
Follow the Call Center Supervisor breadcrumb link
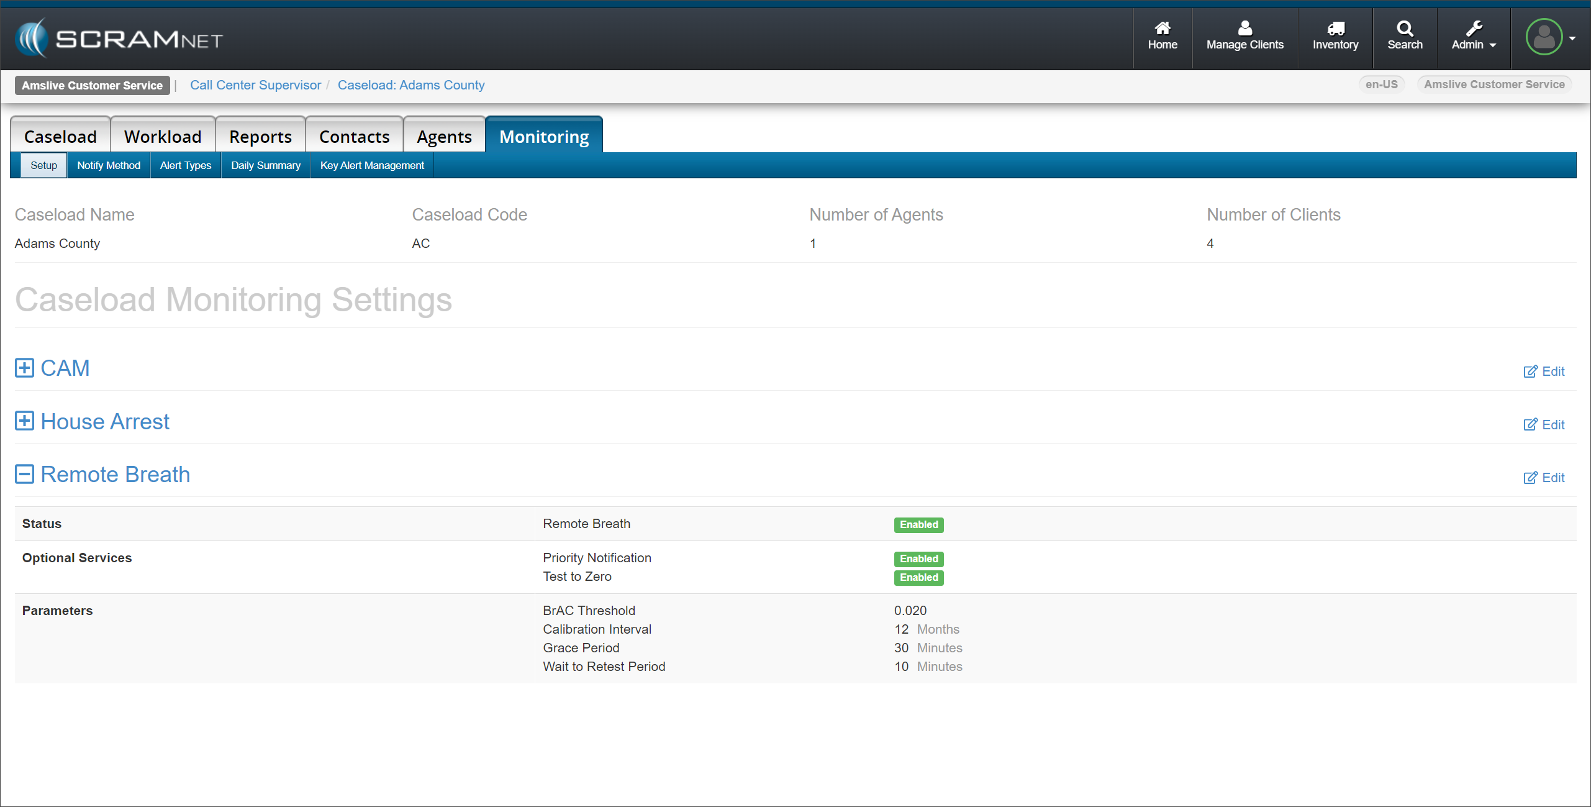pyautogui.click(x=255, y=85)
